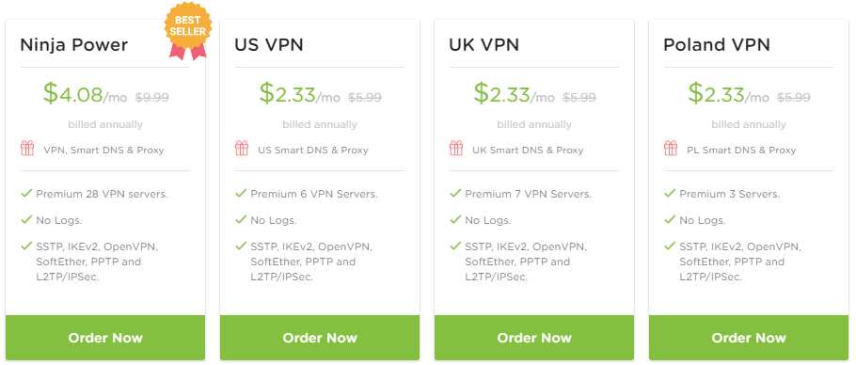
Task: Click PL Smart DNS & Proxy text
Action: (741, 150)
